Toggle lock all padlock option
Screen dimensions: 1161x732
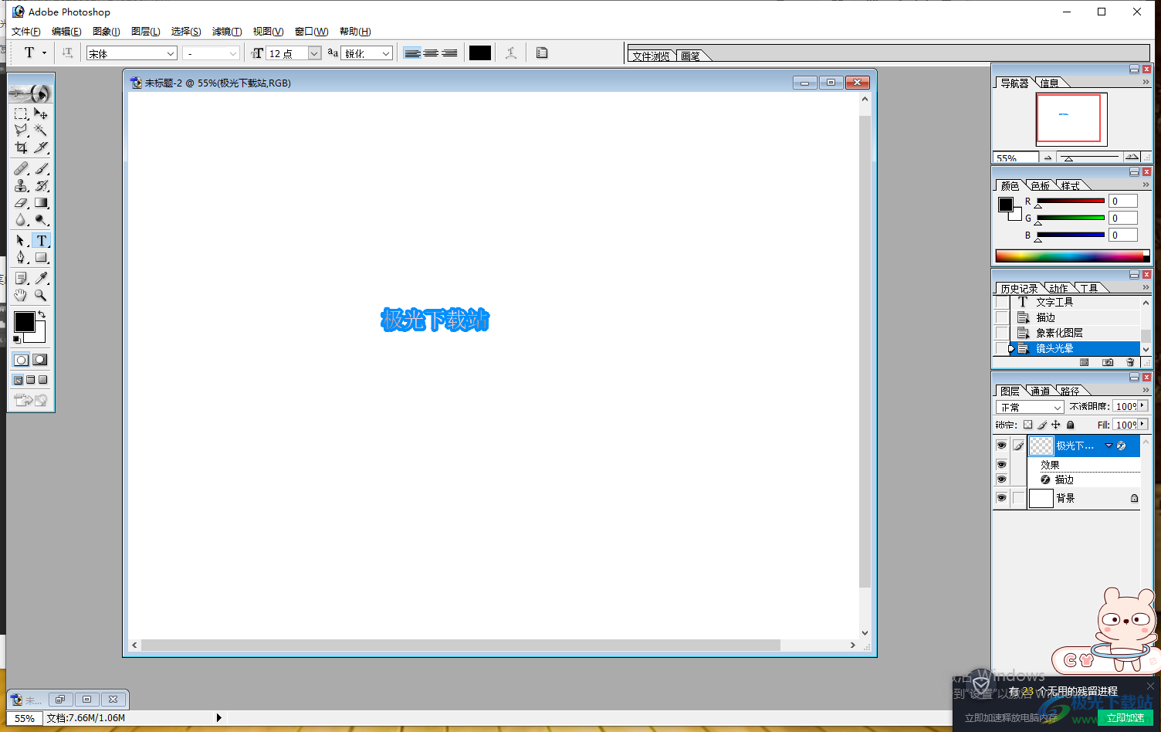[x=1070, y=425]
